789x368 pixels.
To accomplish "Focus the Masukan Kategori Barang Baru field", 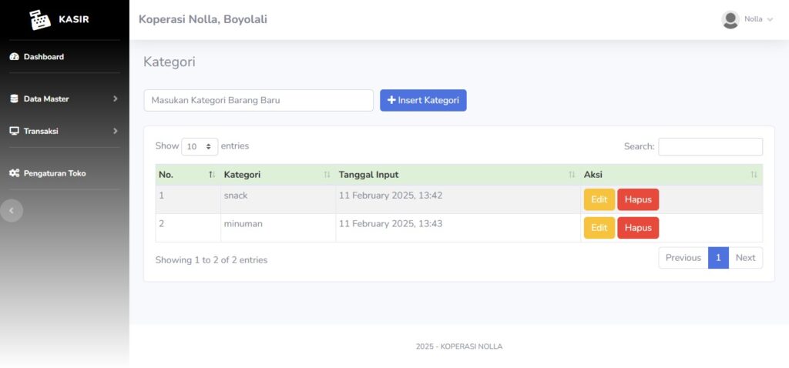I will (x=259, y=100).
